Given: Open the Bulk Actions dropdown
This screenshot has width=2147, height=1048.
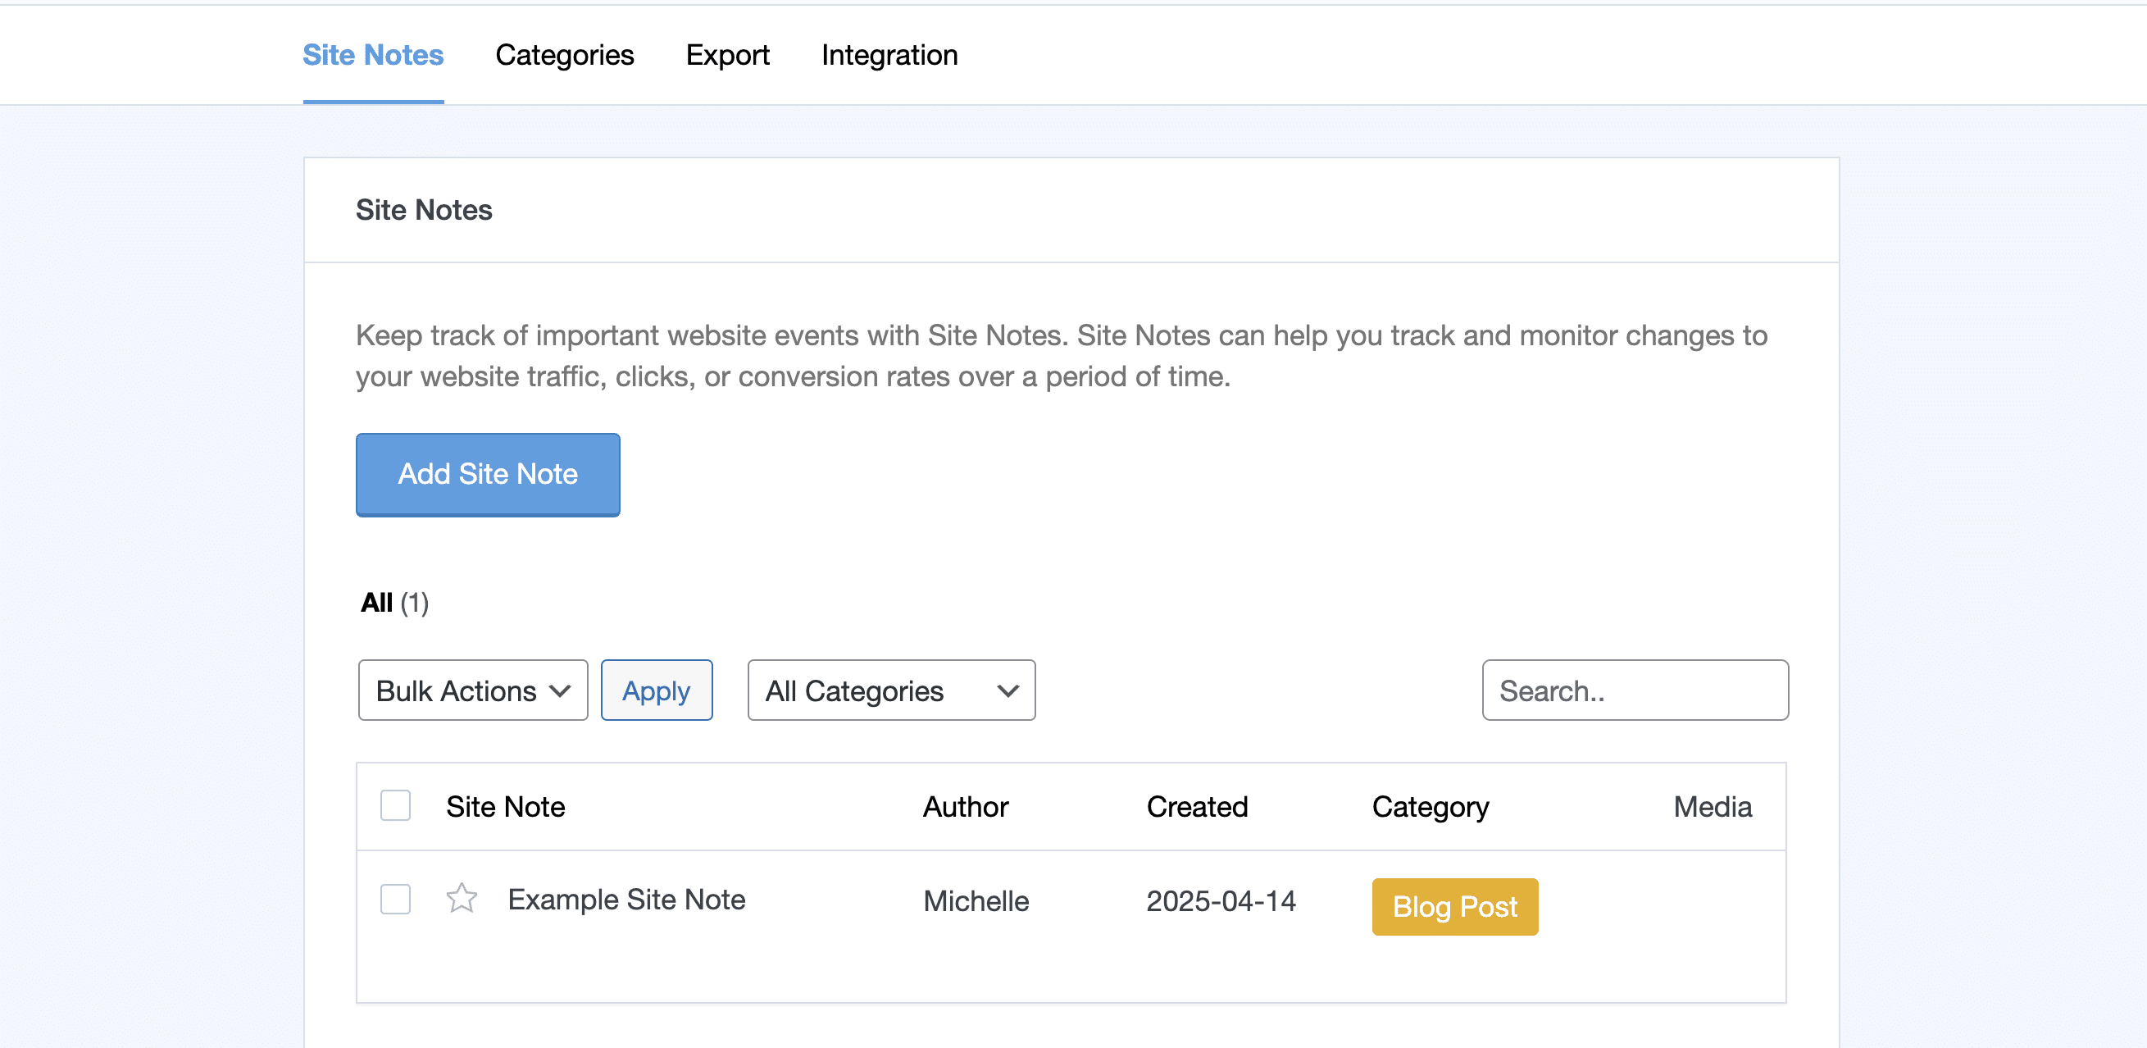Looking at the screenshot, I should (x=472, y=690).
